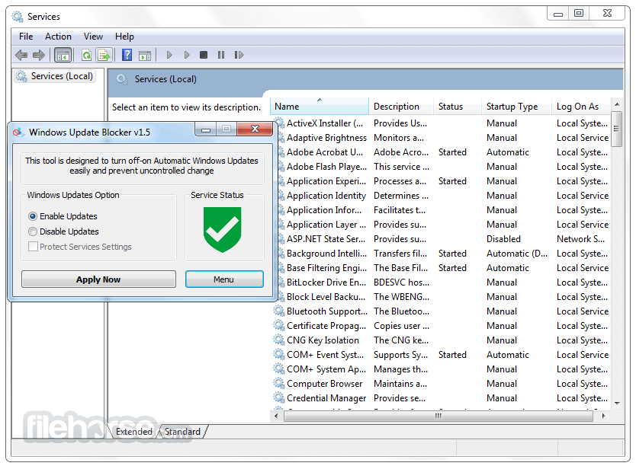Click the second Start Service play icon
Screen dimensions: 636x466
[187, 55]
